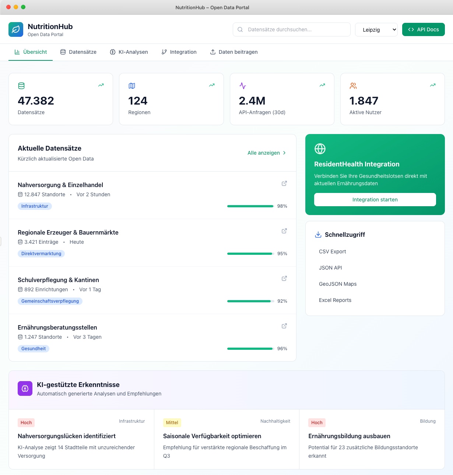The height and width of the screenshot is (475, 453).
Task: Click the globe icon in the ResidentHealth card
Action: [320, 149]
